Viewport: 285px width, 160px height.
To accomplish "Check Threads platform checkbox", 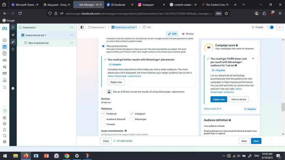I will coord(103,124).
